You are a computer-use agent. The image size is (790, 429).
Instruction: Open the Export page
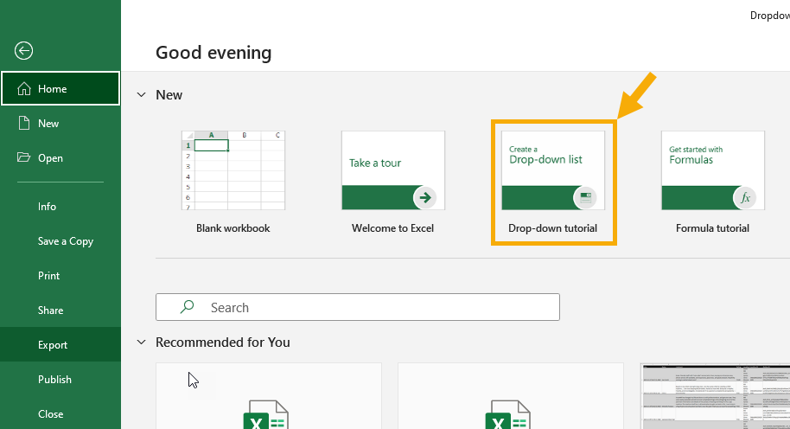coord(61,345)
